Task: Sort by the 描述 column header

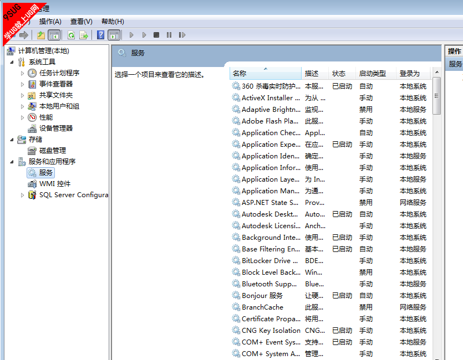Action: pyautogui.click(x=315, y=74)
